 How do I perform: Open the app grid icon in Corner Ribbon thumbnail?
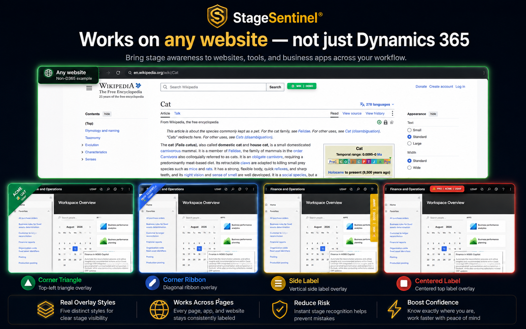[142, 189]
